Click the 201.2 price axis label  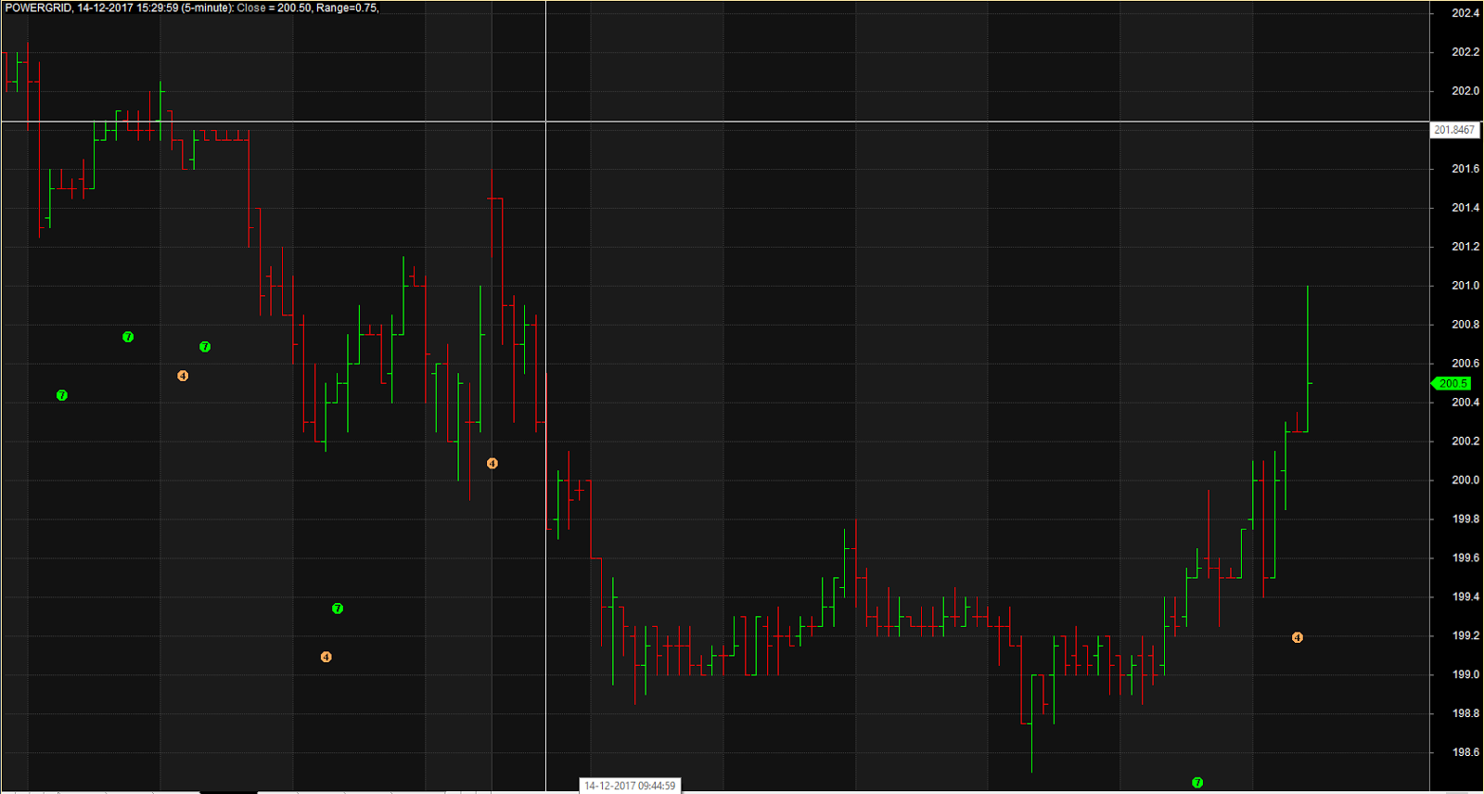pos(1465,247)
